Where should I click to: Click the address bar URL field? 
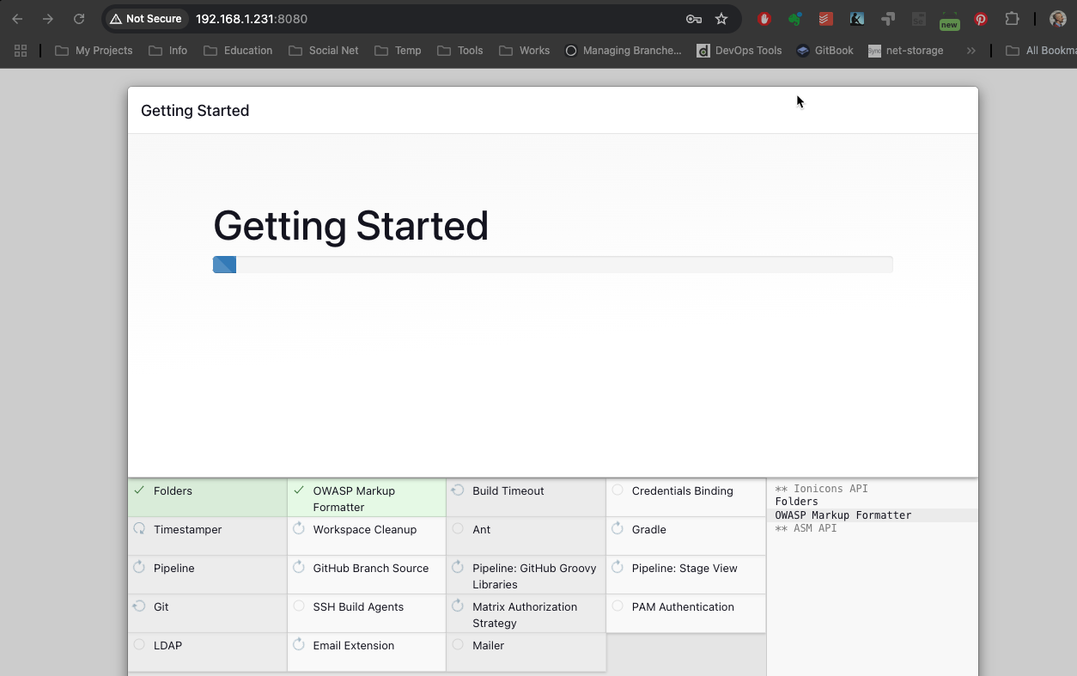coord(429,19)
